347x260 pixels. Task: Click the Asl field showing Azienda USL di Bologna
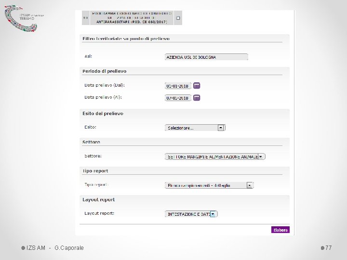206,57
